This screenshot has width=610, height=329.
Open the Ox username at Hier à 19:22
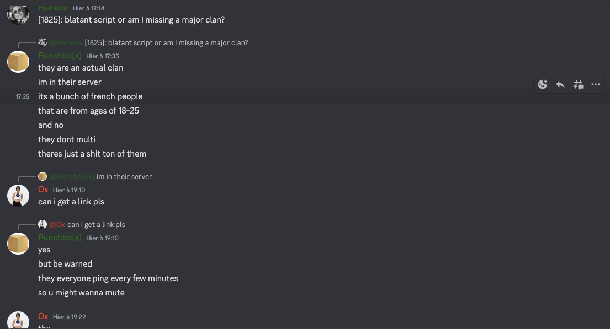[43, 316]
